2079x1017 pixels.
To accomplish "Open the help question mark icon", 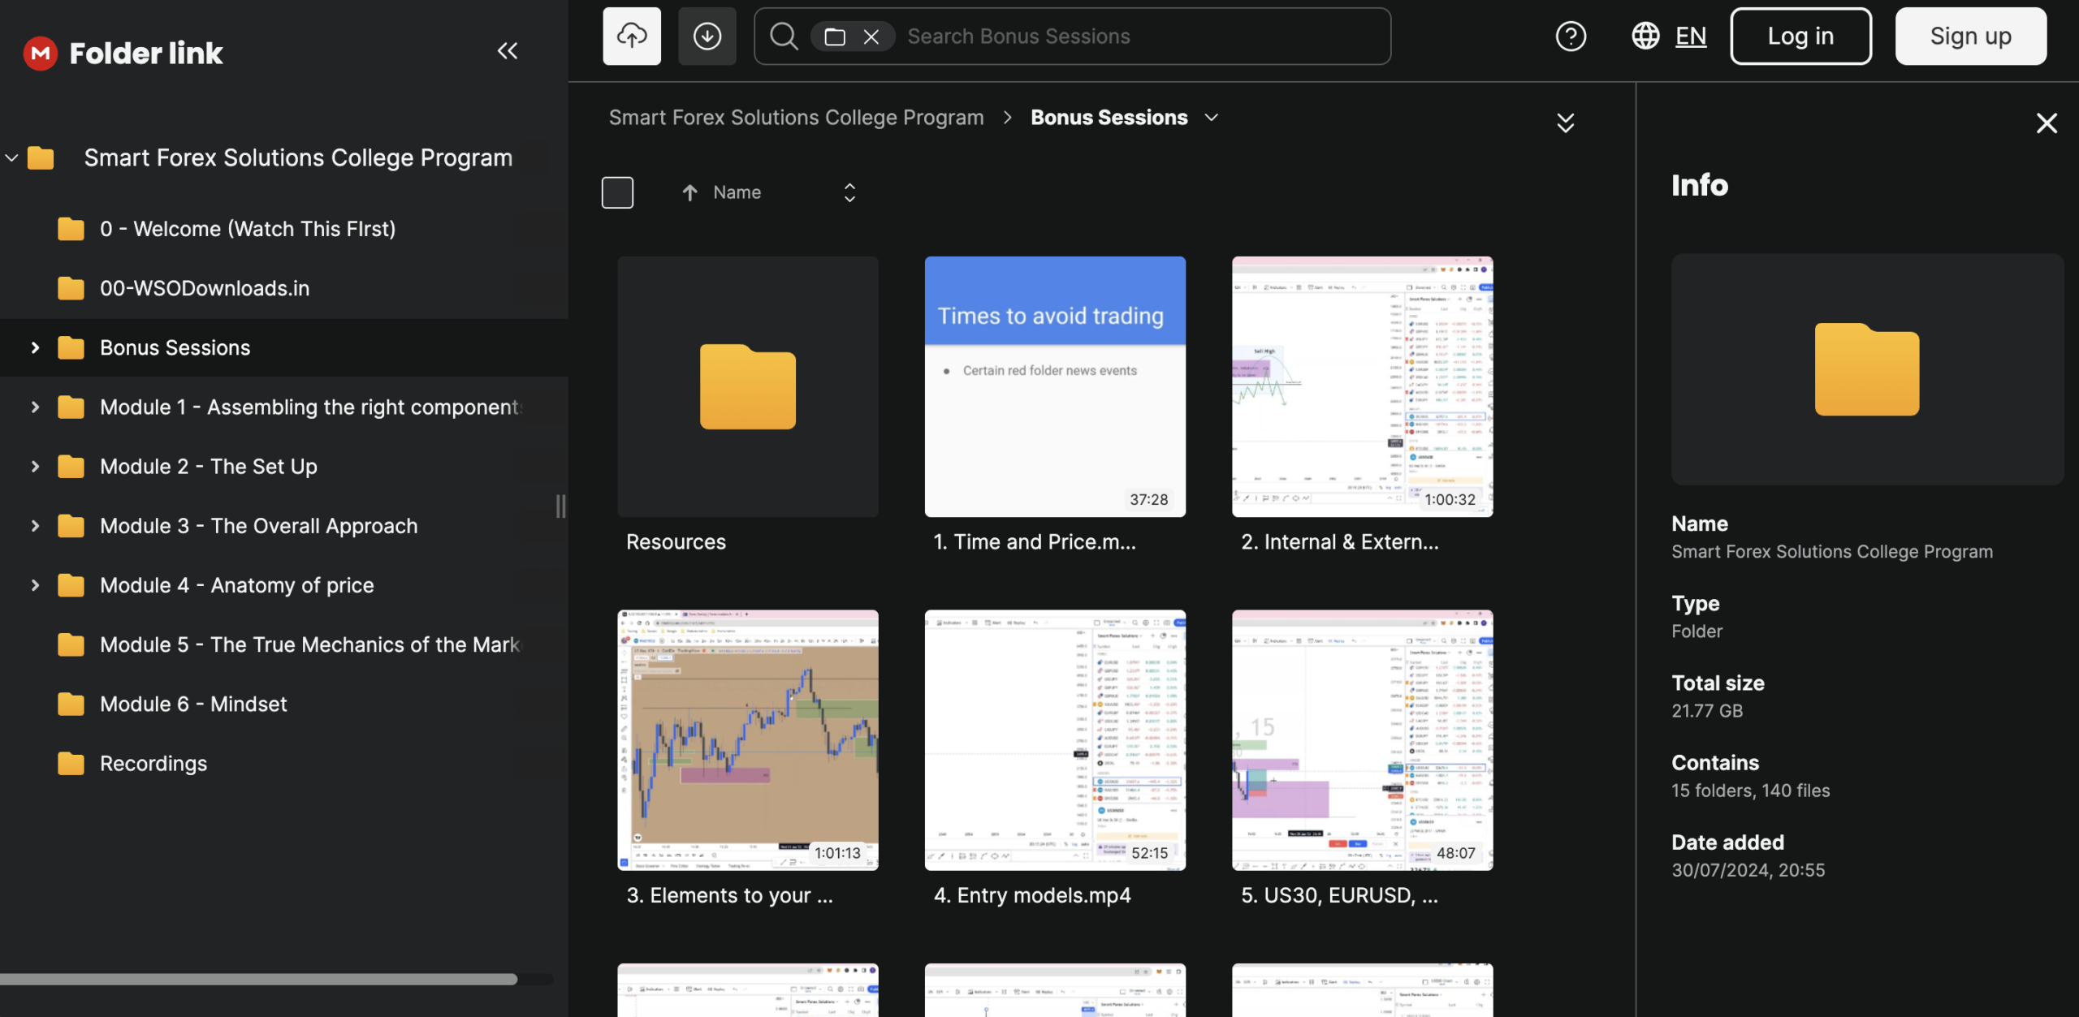I will tap(1570, 36).
